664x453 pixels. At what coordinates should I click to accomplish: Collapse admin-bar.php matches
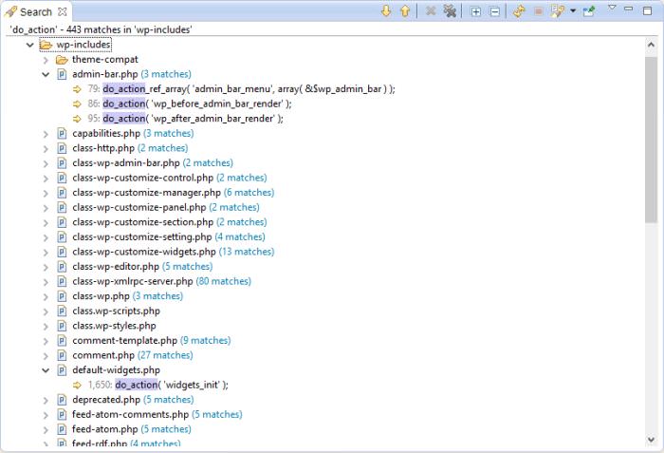tap(46, 74)
